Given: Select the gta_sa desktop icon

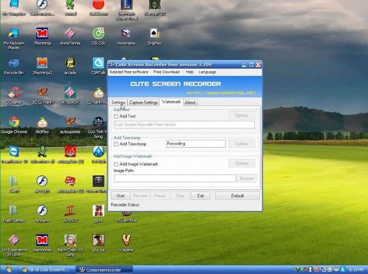Looking at the screenshot, I should (98, 240).
